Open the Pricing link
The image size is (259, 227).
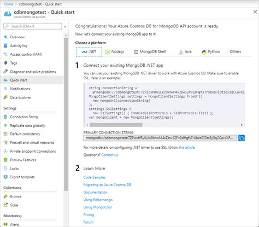(x=89, y=214)
